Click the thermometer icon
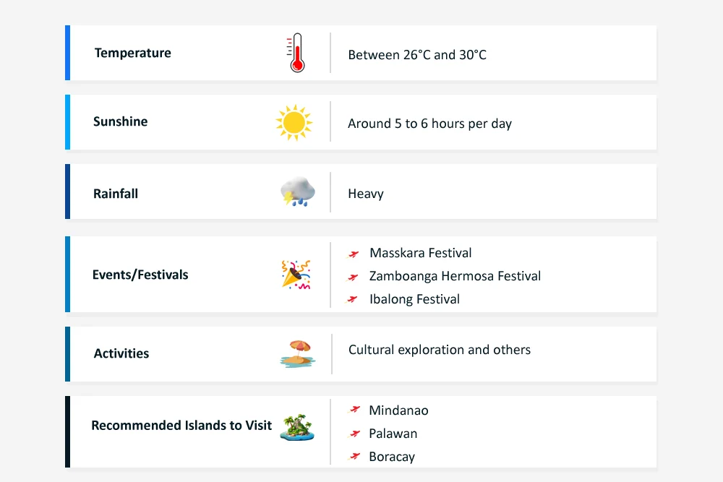 point(296,53)
